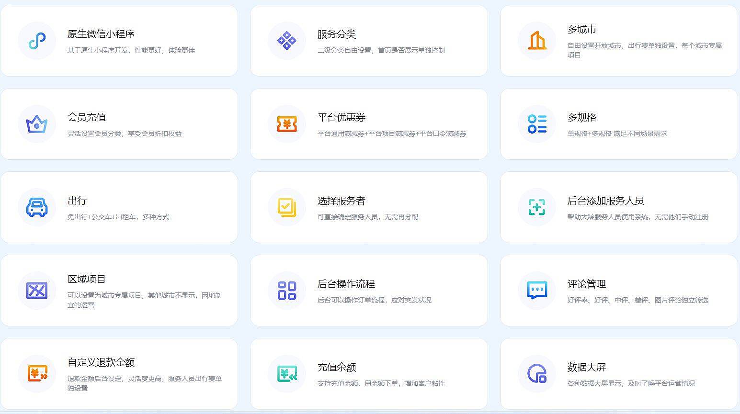The height and width of the screenshot is (414, 740).
Task: Click the 选择服务者 yellow checkmark icon
Action: [x=287, y=207]
